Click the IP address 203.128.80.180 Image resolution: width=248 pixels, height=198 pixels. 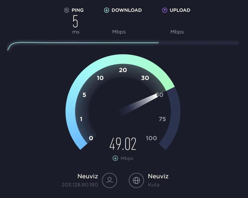pos(80,185)
